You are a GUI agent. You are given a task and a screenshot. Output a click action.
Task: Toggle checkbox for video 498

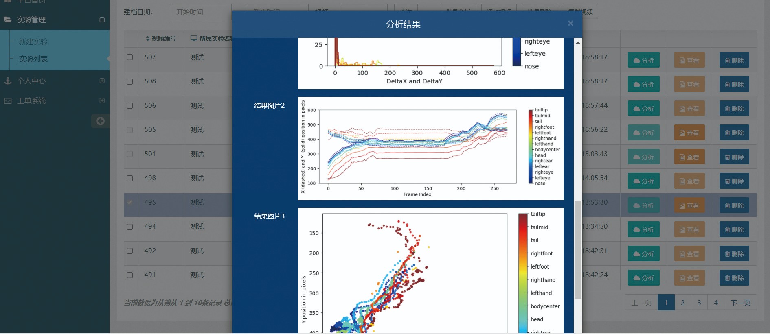129,178
